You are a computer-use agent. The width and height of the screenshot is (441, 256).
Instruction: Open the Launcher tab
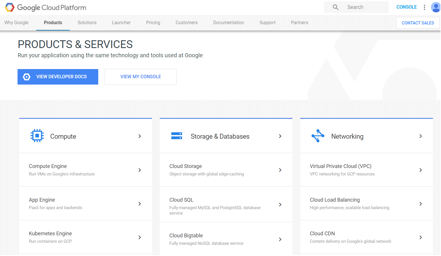(x=121, y=22)
